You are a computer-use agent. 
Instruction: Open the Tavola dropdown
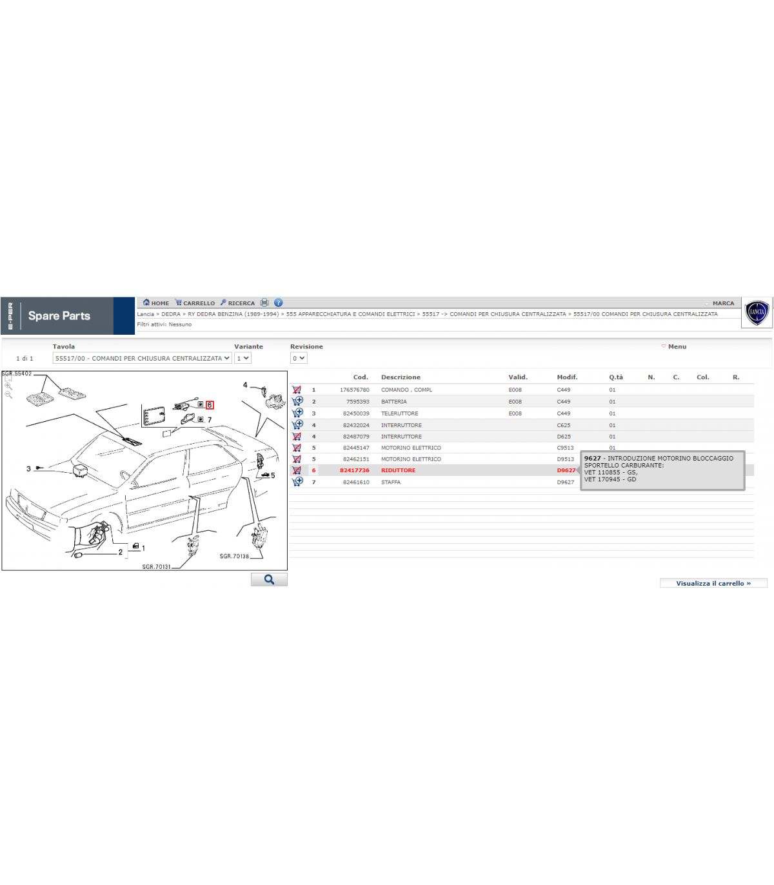(142, 358)
